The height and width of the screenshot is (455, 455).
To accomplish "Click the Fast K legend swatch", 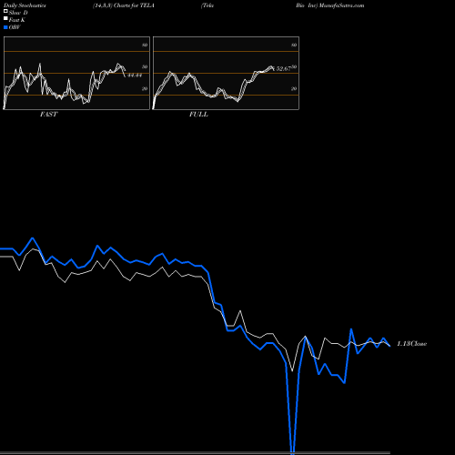I will pos(5,18).
